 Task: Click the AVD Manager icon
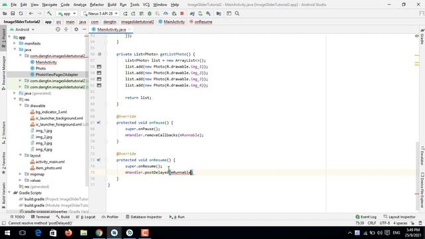pos(201,13)
